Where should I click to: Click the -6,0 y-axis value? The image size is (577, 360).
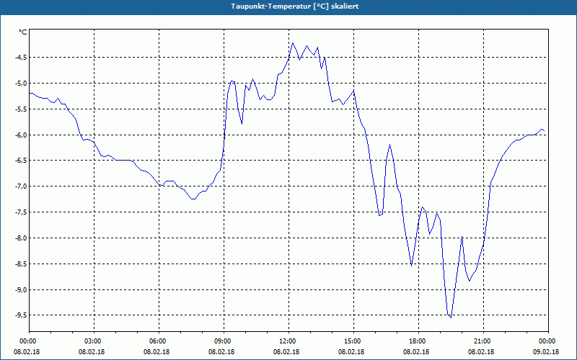click(x=20, y=135)
